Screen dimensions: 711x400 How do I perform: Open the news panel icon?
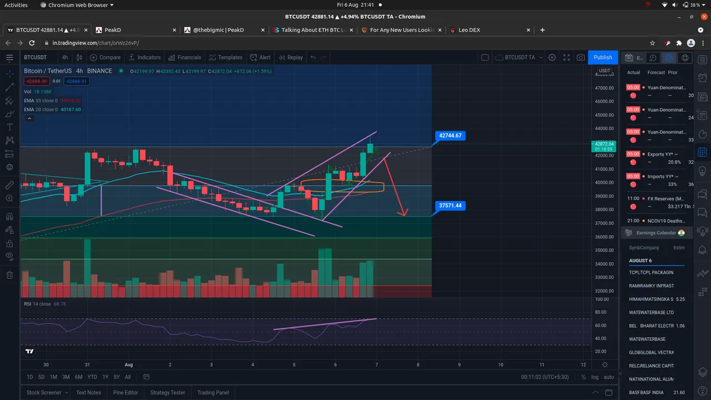[x=702, y=97]
